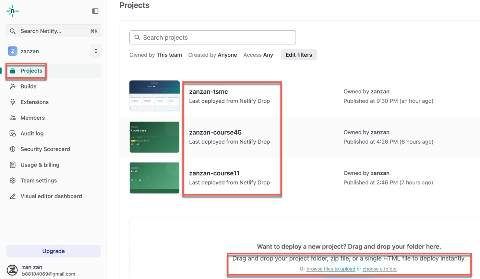This screenshot has width=480, height=279.
Task: Go to Extensions in the sidebar
Action: [x=53, y=102]
